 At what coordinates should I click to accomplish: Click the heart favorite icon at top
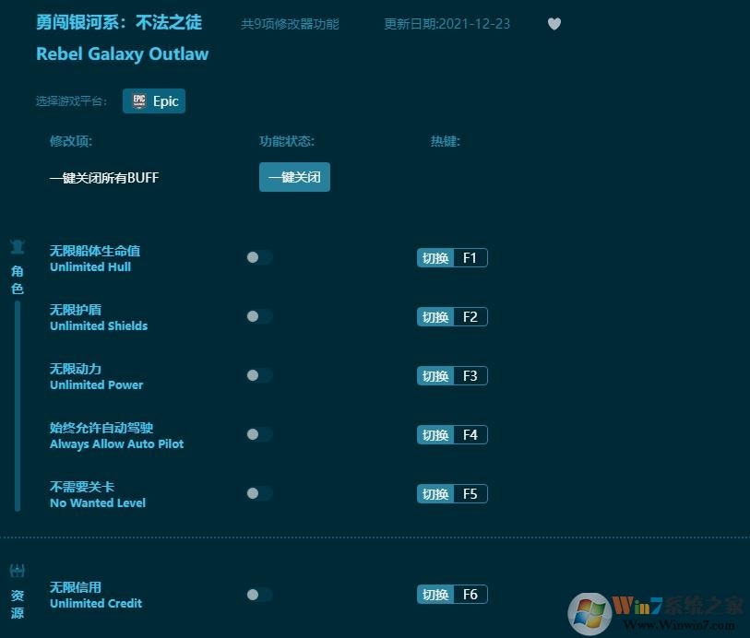point(554,24)
